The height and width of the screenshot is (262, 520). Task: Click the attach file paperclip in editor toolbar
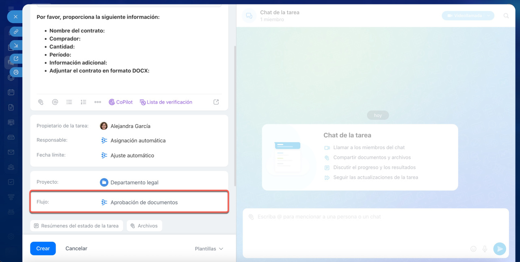pos(41,102)
